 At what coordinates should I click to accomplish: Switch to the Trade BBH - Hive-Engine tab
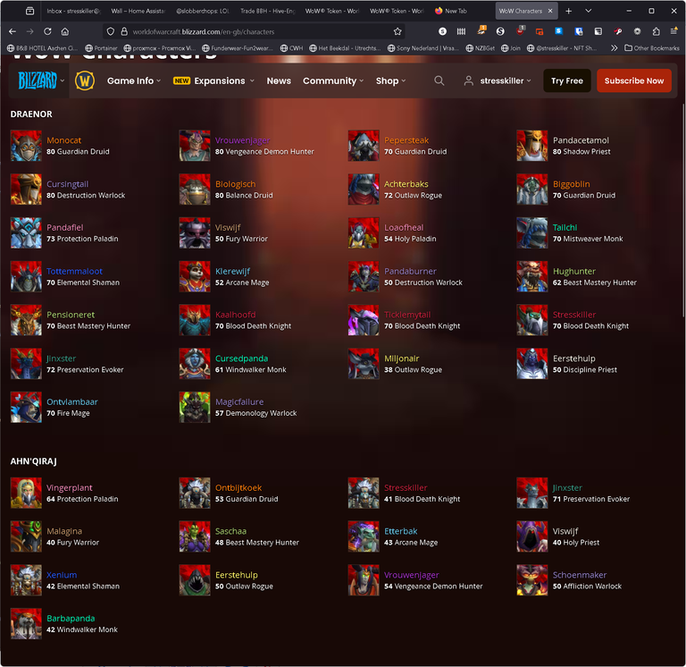(x=268, y=11)
